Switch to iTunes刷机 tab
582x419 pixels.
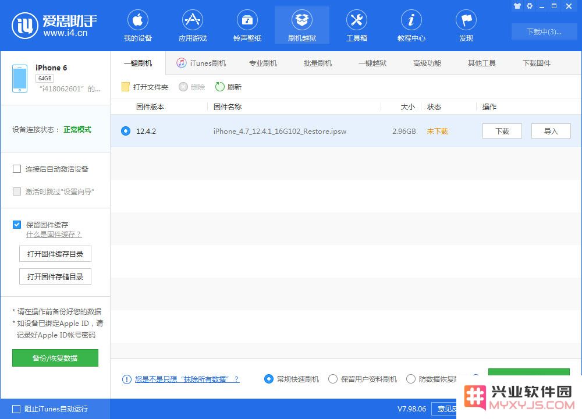201,63
